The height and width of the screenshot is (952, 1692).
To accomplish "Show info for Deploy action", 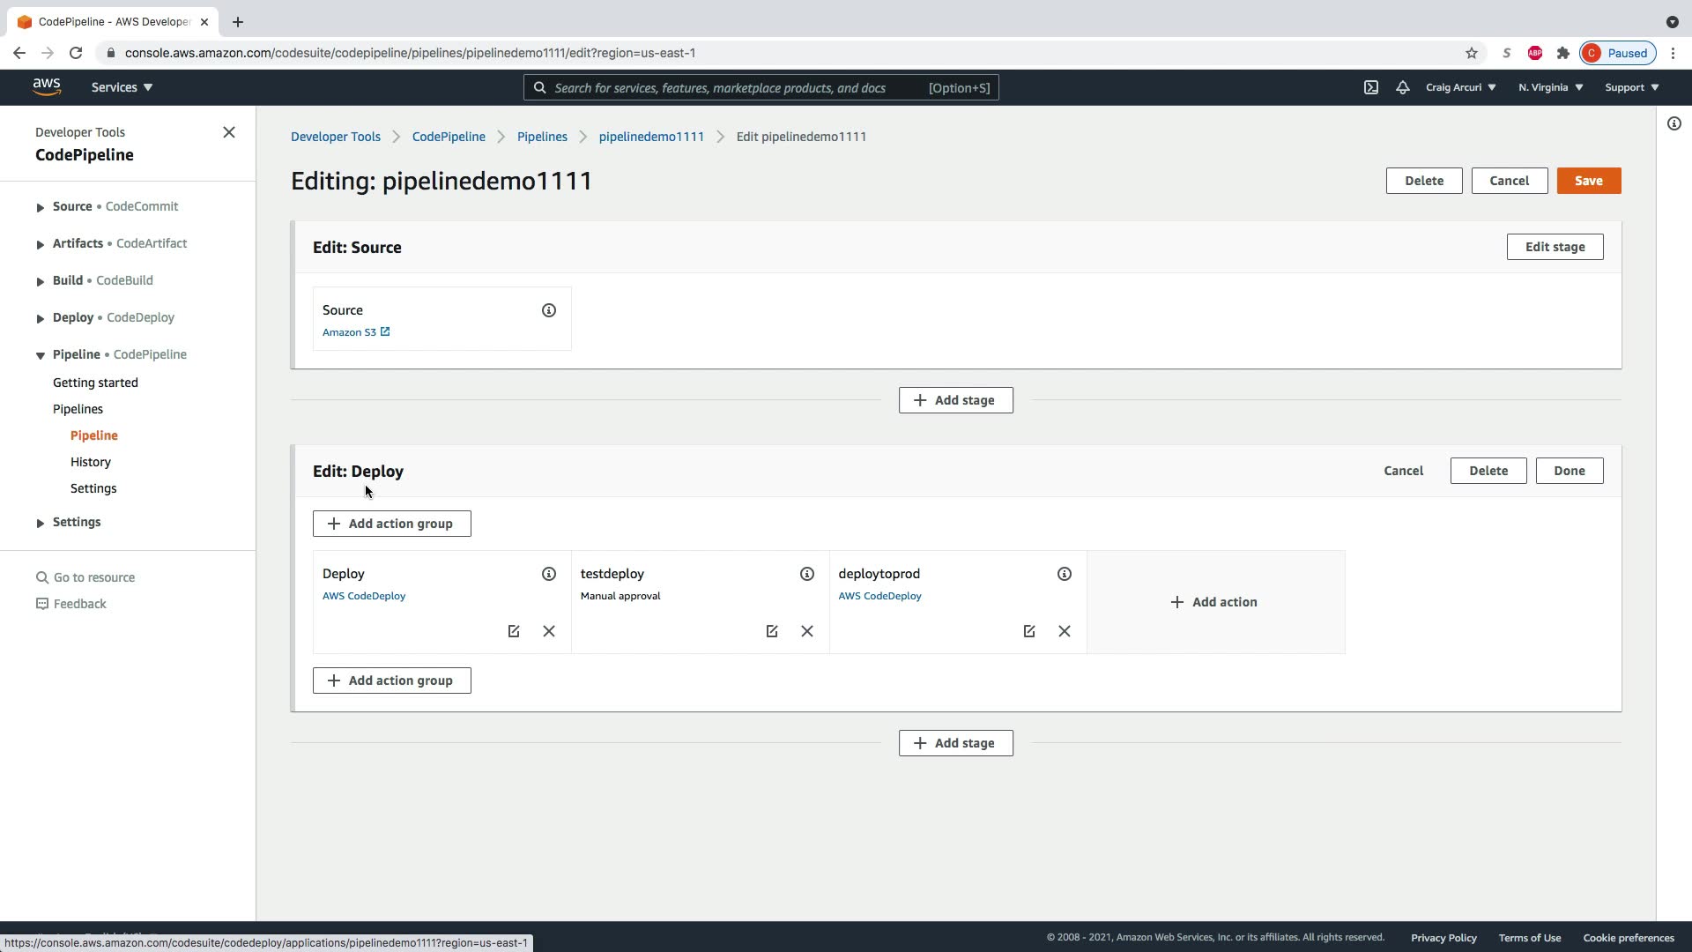I will (548, 574).
